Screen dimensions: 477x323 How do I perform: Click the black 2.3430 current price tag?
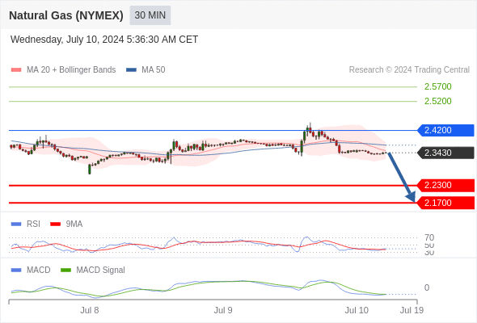445,153
